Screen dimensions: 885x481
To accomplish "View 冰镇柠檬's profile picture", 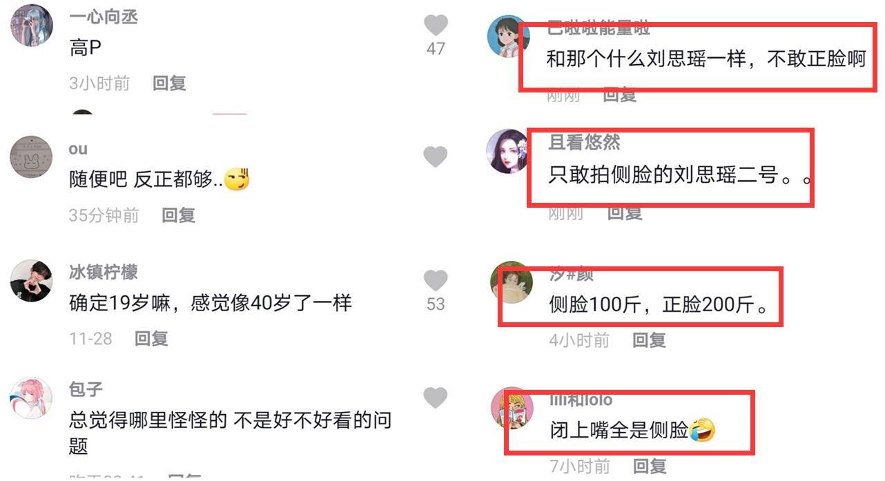I will click(32, 281).
